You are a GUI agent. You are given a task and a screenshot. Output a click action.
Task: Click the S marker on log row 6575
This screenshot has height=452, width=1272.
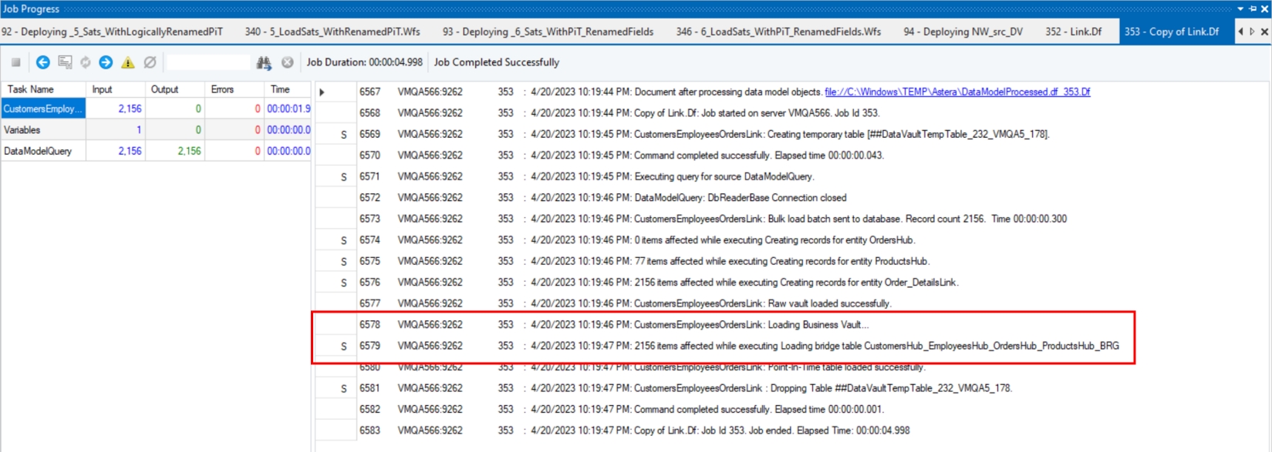coord(344,262)
